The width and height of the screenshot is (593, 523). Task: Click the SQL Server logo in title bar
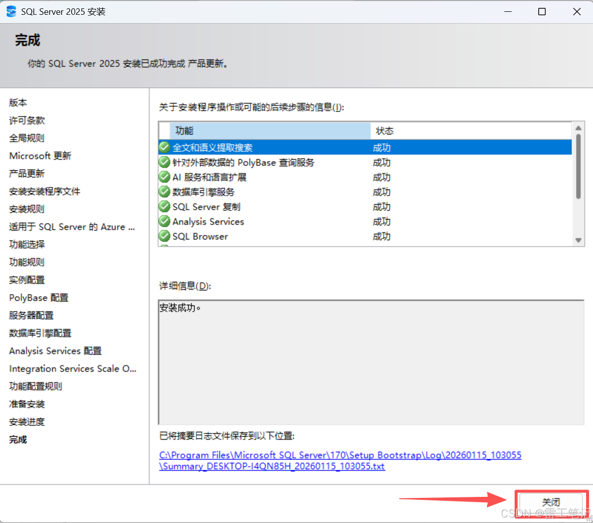pos(11,11)
